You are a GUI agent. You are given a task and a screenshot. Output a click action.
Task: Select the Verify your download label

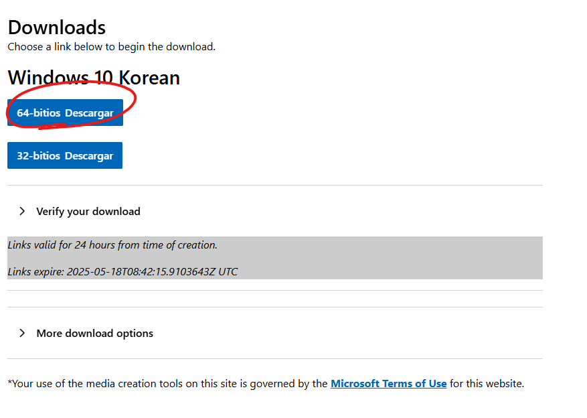[88, 211]
